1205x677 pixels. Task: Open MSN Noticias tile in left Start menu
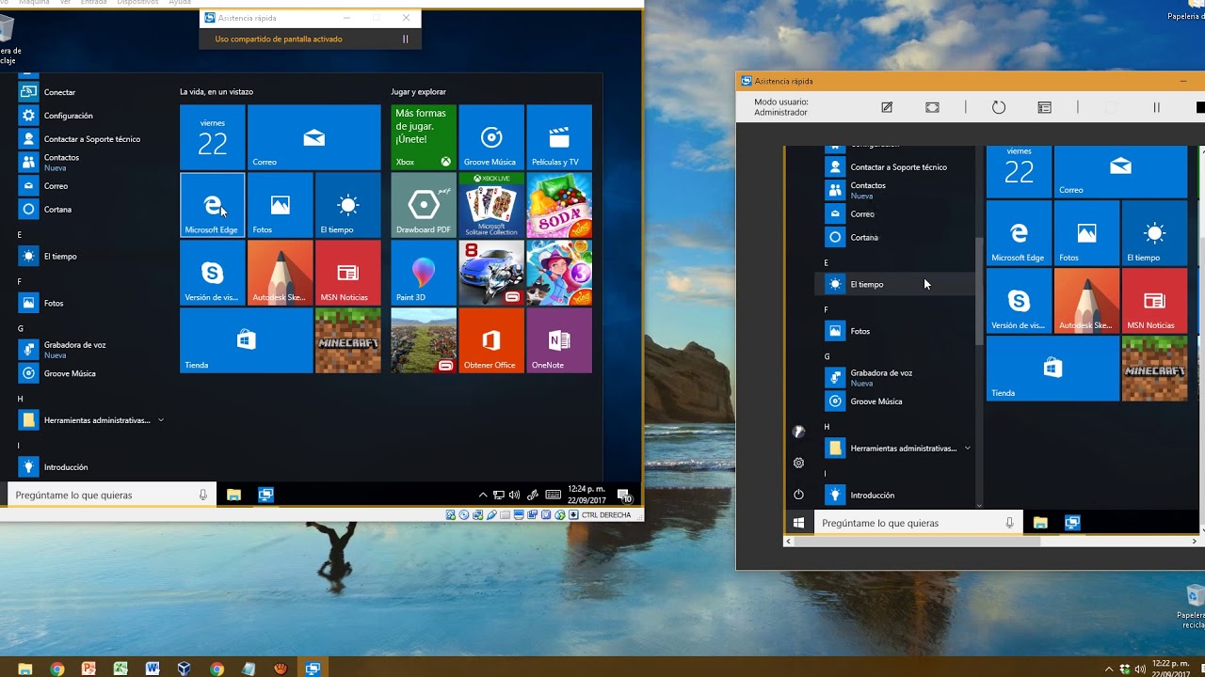coord(347,273)
